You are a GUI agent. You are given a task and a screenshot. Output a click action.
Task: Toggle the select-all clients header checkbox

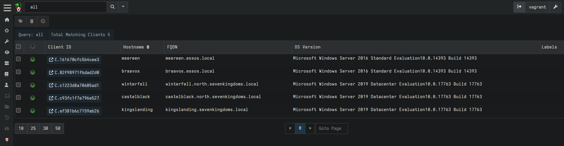pos(19,46)
